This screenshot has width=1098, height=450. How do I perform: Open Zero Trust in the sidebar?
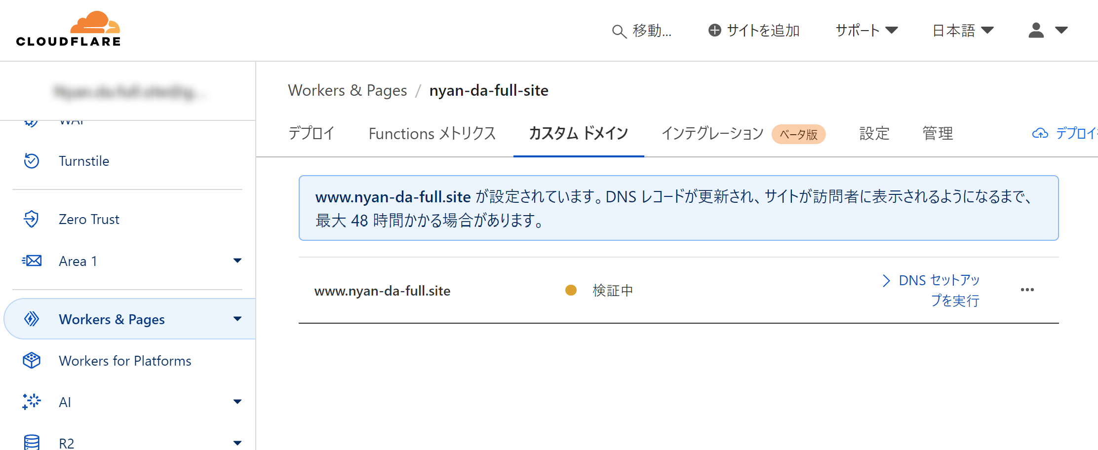point(89,219)
